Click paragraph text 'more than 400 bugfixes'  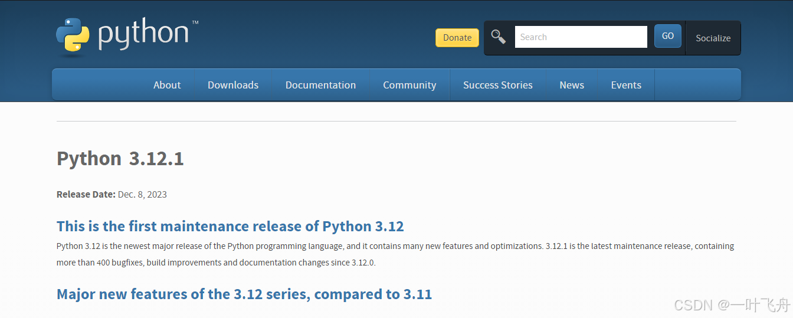100,263
